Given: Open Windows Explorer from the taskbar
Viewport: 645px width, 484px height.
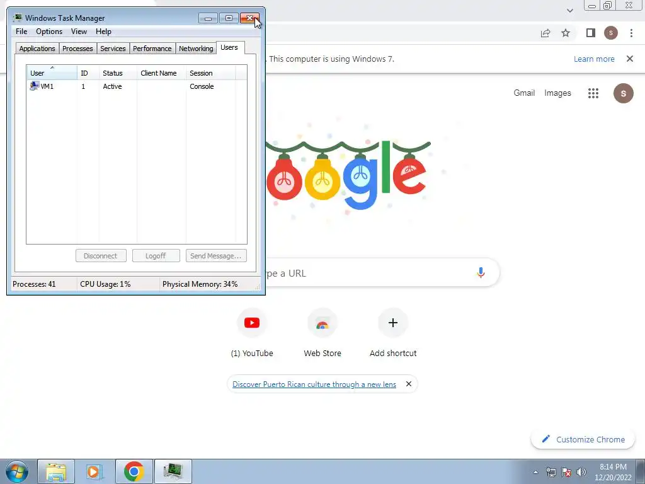Looking at the screenshot, I should click(x=56, y=471).
